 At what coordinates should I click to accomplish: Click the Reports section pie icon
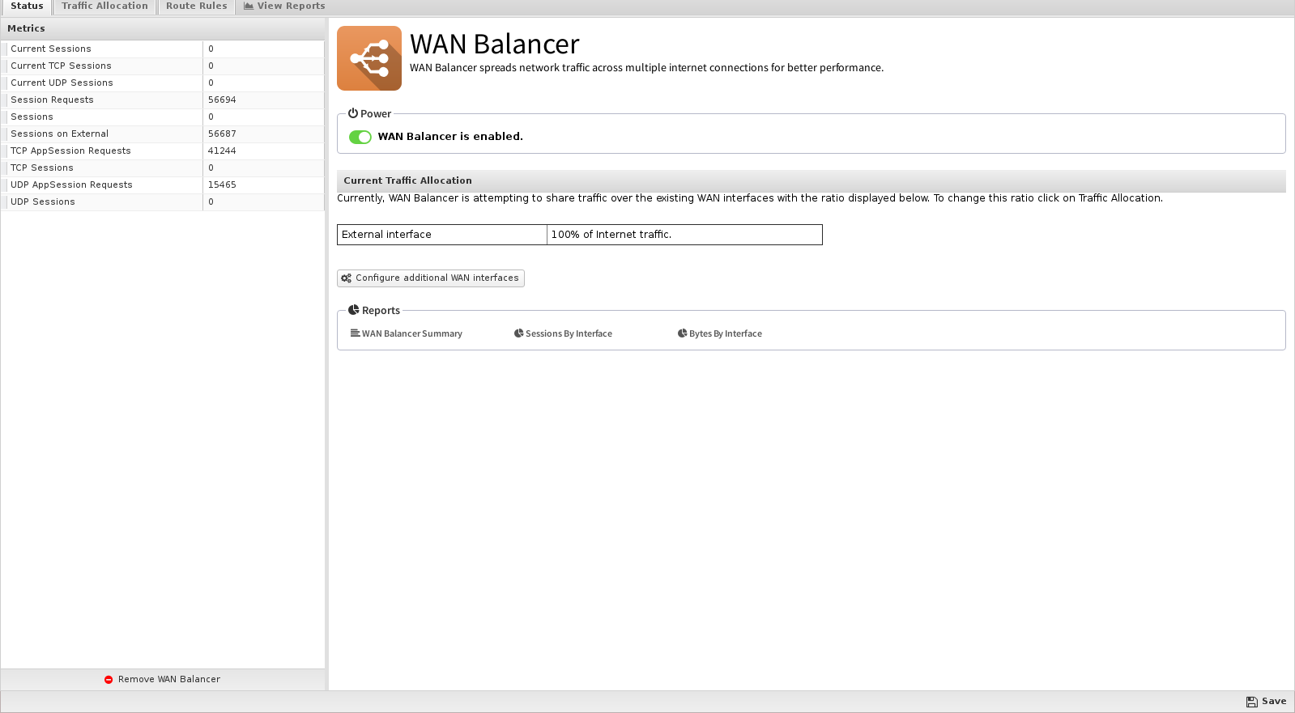tap(354, 310)
